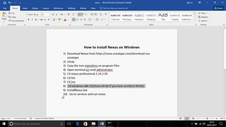The image size is (226, 127).
Task: Click Tell me what you want to do box
Action: point(114,8)
